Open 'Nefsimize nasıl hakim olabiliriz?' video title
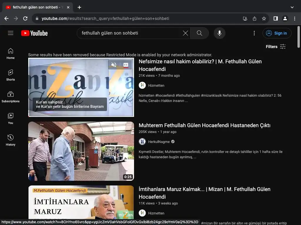Screen dimensions: 301x225 200,65
